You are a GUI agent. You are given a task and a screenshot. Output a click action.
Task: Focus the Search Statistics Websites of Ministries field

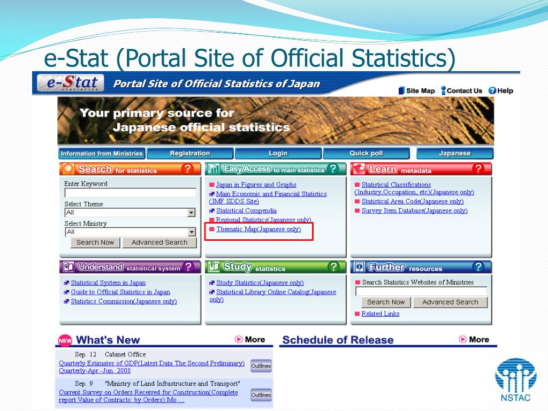click(x=421, y=292)
